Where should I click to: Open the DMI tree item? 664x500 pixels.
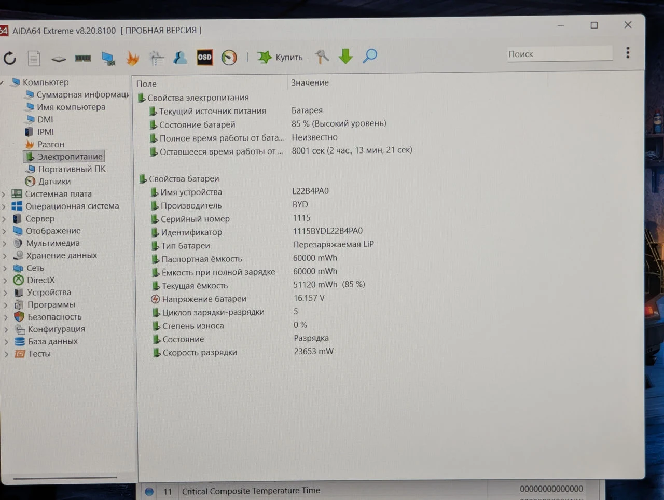click(x=40, y=119)
